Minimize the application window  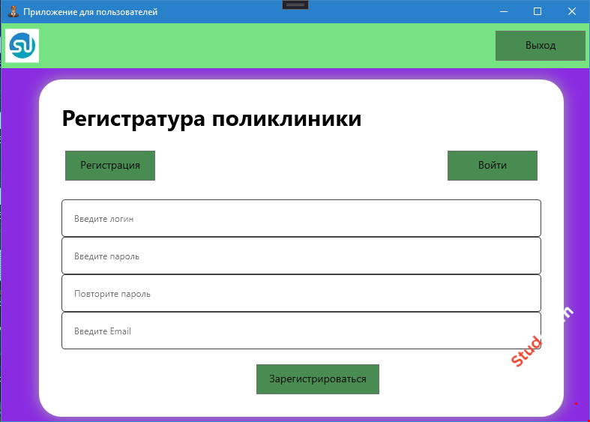(504, 12)
